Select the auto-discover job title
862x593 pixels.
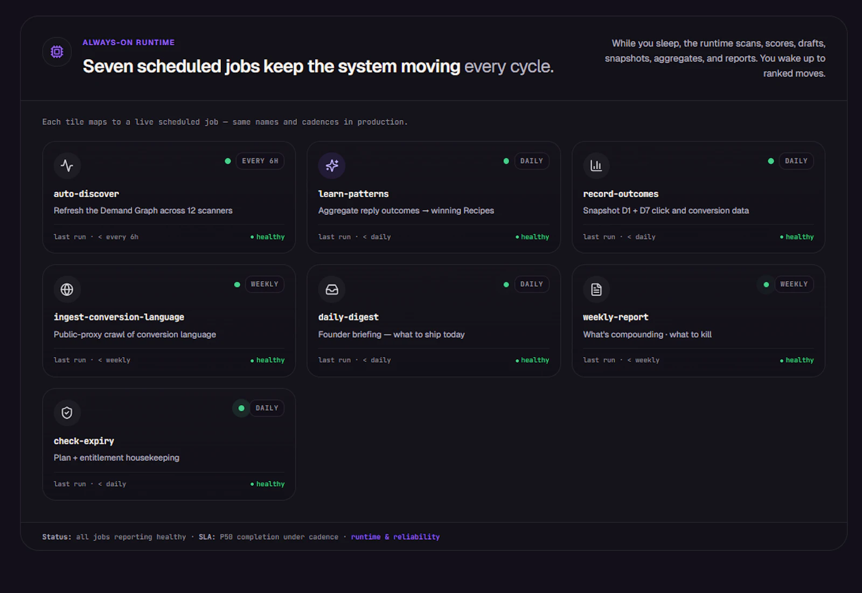(x=86, y=194)
